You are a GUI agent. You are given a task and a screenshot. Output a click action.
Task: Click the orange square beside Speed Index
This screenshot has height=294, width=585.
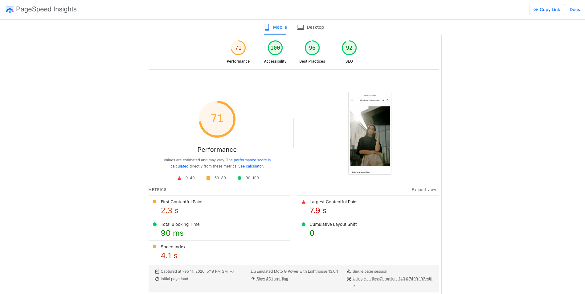[154, 247]
